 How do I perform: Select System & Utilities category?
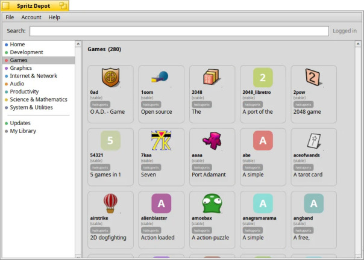39,107
